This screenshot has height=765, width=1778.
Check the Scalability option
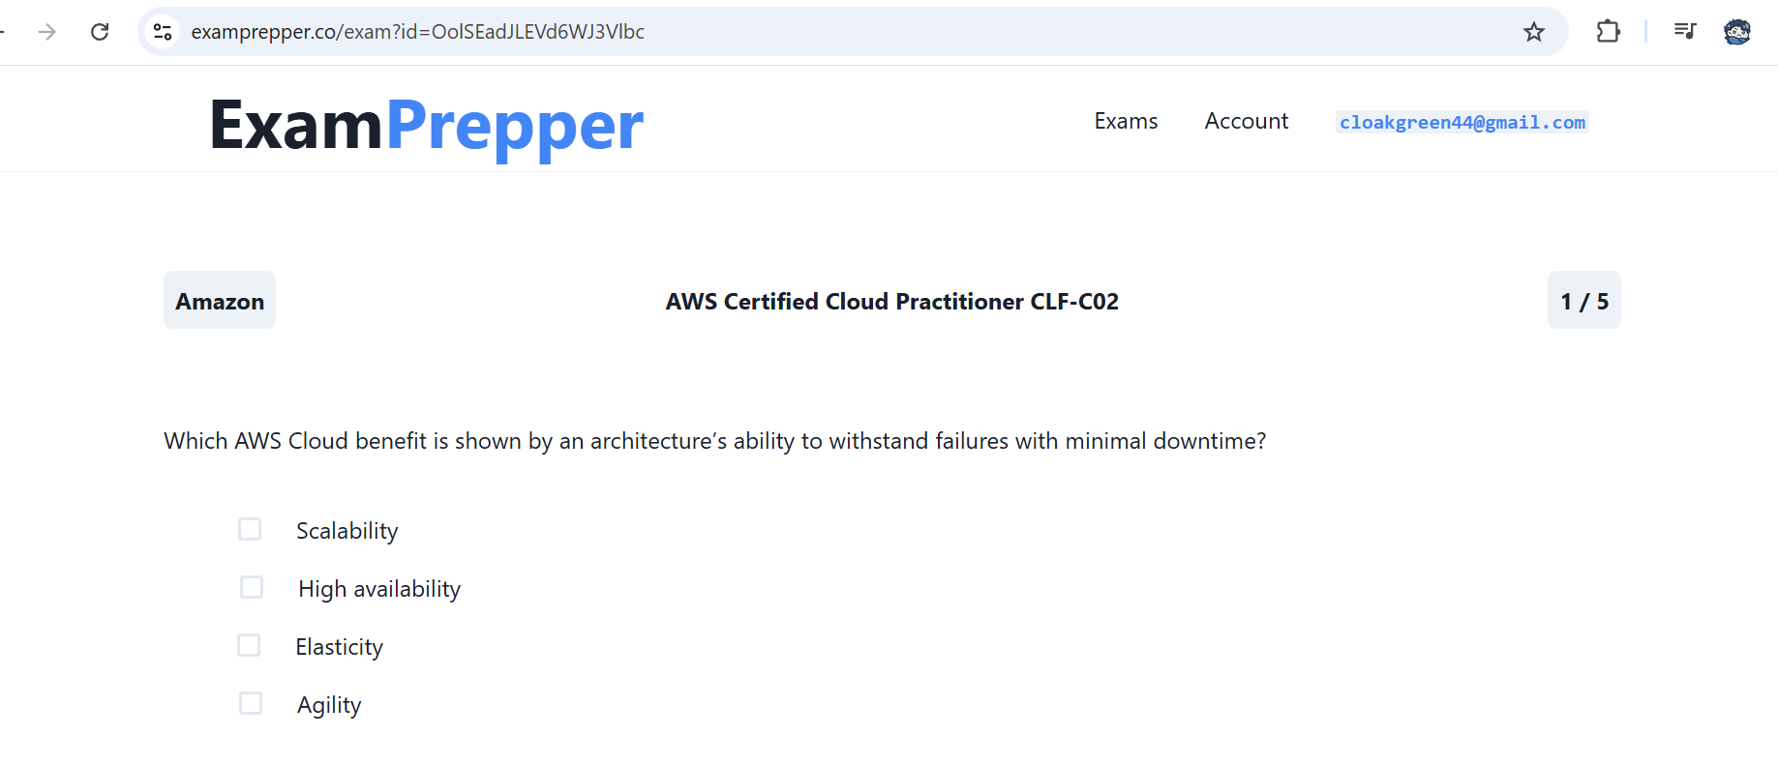[250, 529]
